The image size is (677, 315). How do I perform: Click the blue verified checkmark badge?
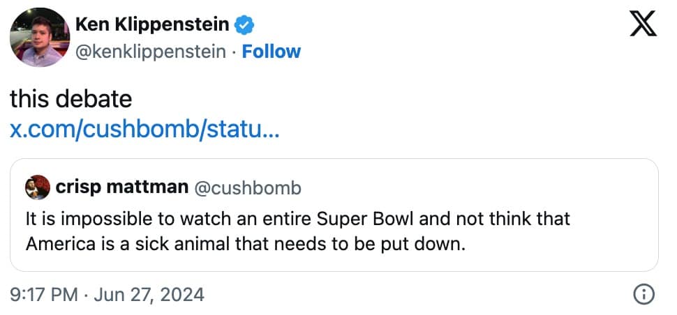pyautogui.click(x=244, y=26)
